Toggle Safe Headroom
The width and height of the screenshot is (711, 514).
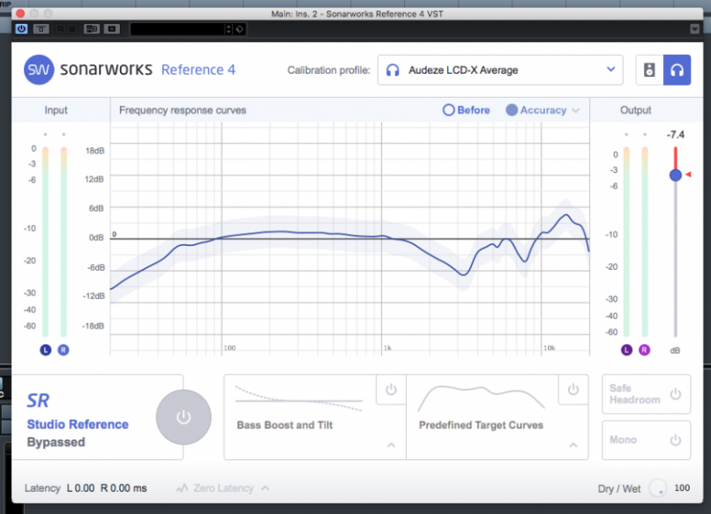tap(646, 394)
